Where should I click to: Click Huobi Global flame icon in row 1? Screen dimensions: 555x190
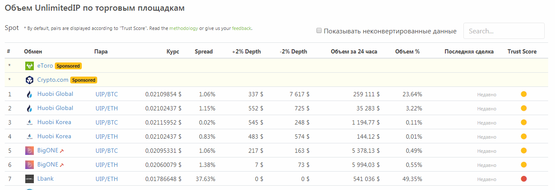(29, 94)
